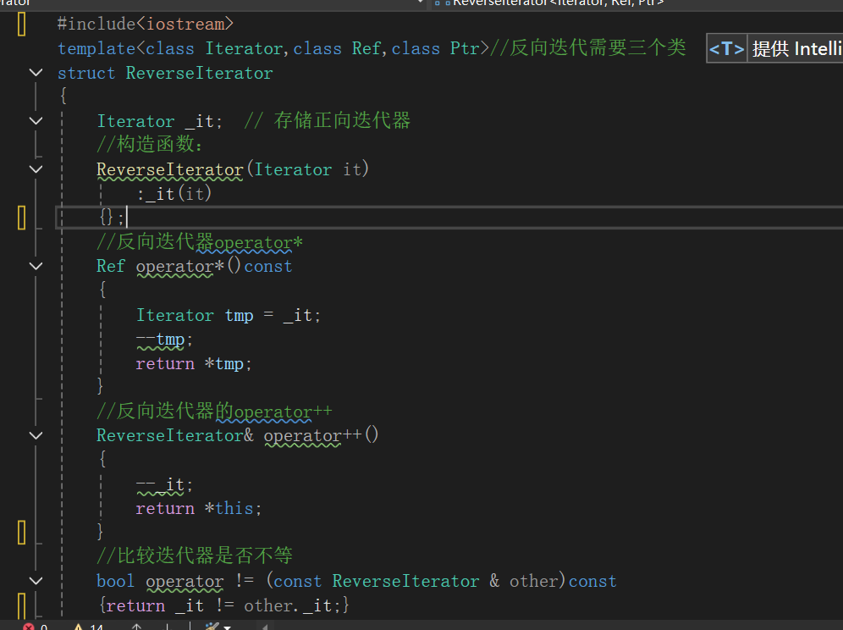Click the <T> template IntelliSense icon
Viewport: 843px width, 630px height.
tap(727, 49)
